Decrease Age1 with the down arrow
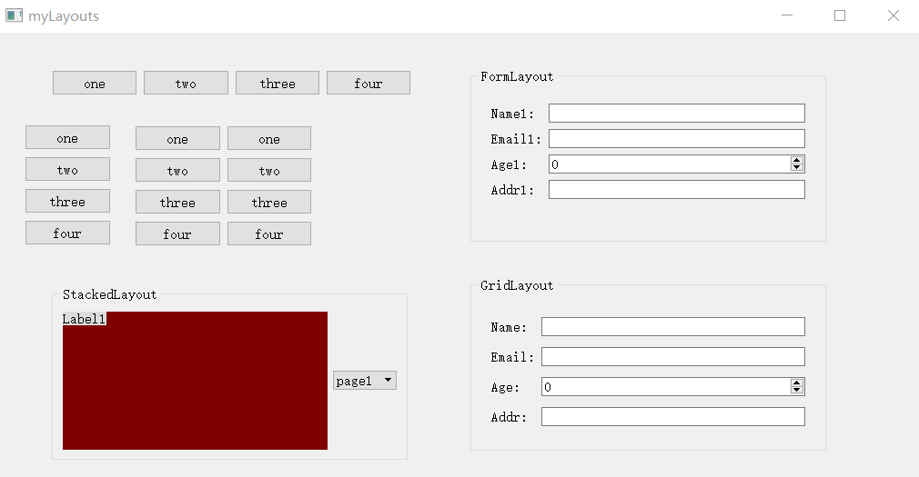 pos(796,167)
